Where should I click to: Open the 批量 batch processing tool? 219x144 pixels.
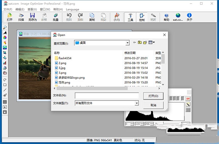[55, 17]
